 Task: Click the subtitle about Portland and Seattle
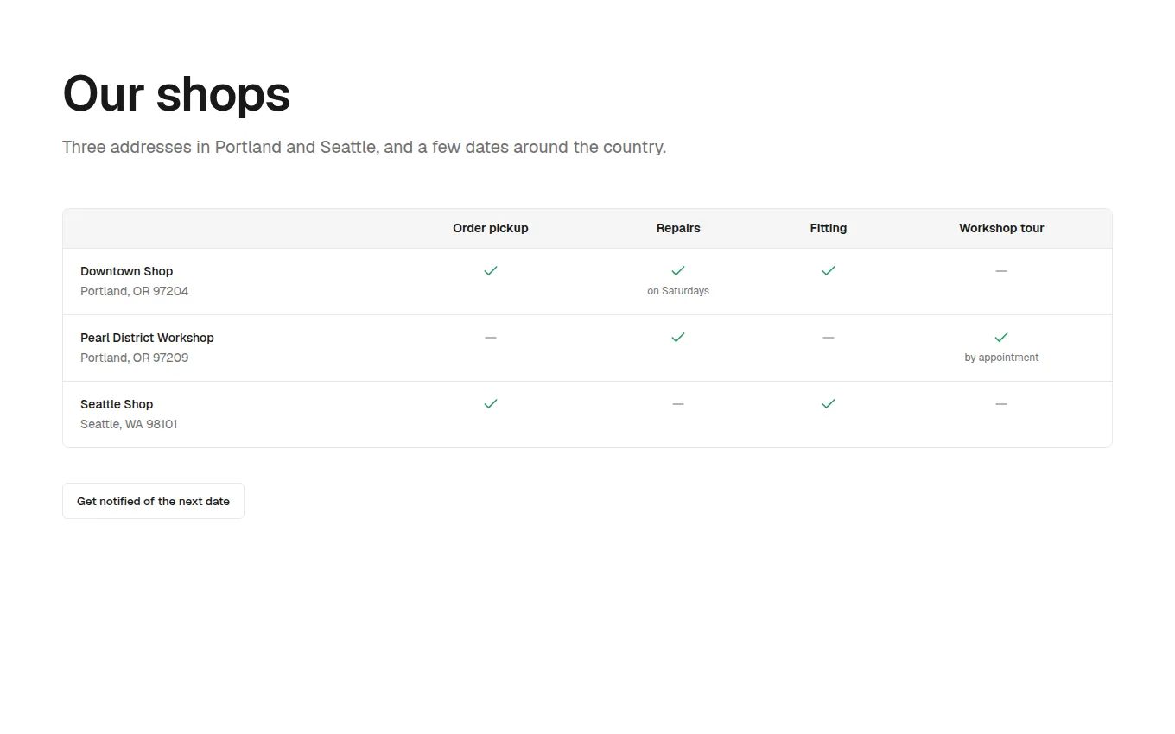(x=364, y=147)
